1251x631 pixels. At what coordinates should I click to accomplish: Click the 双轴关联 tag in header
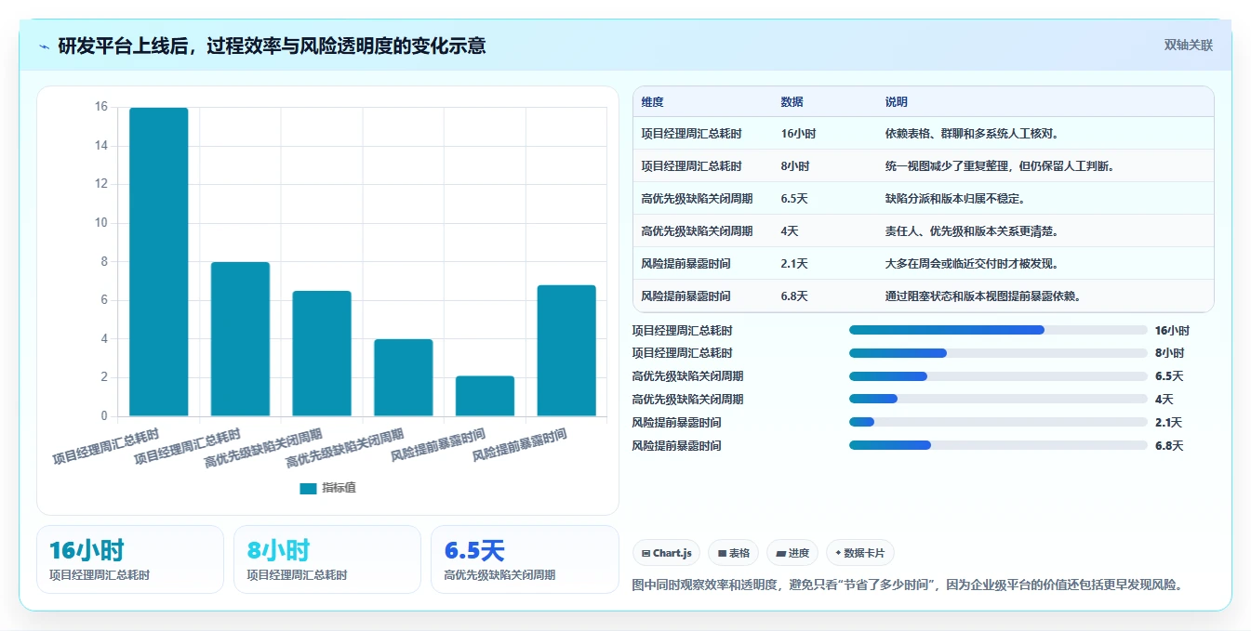(x=1189, y=46)
